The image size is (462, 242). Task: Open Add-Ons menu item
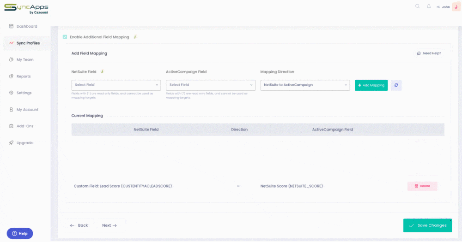click(25, 126)
